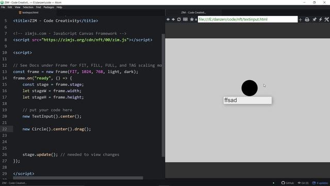This screenshot has height=186, width=330.
Task: Click the 'new TextInput().center();' code line
Action: (x=52, y=116)
